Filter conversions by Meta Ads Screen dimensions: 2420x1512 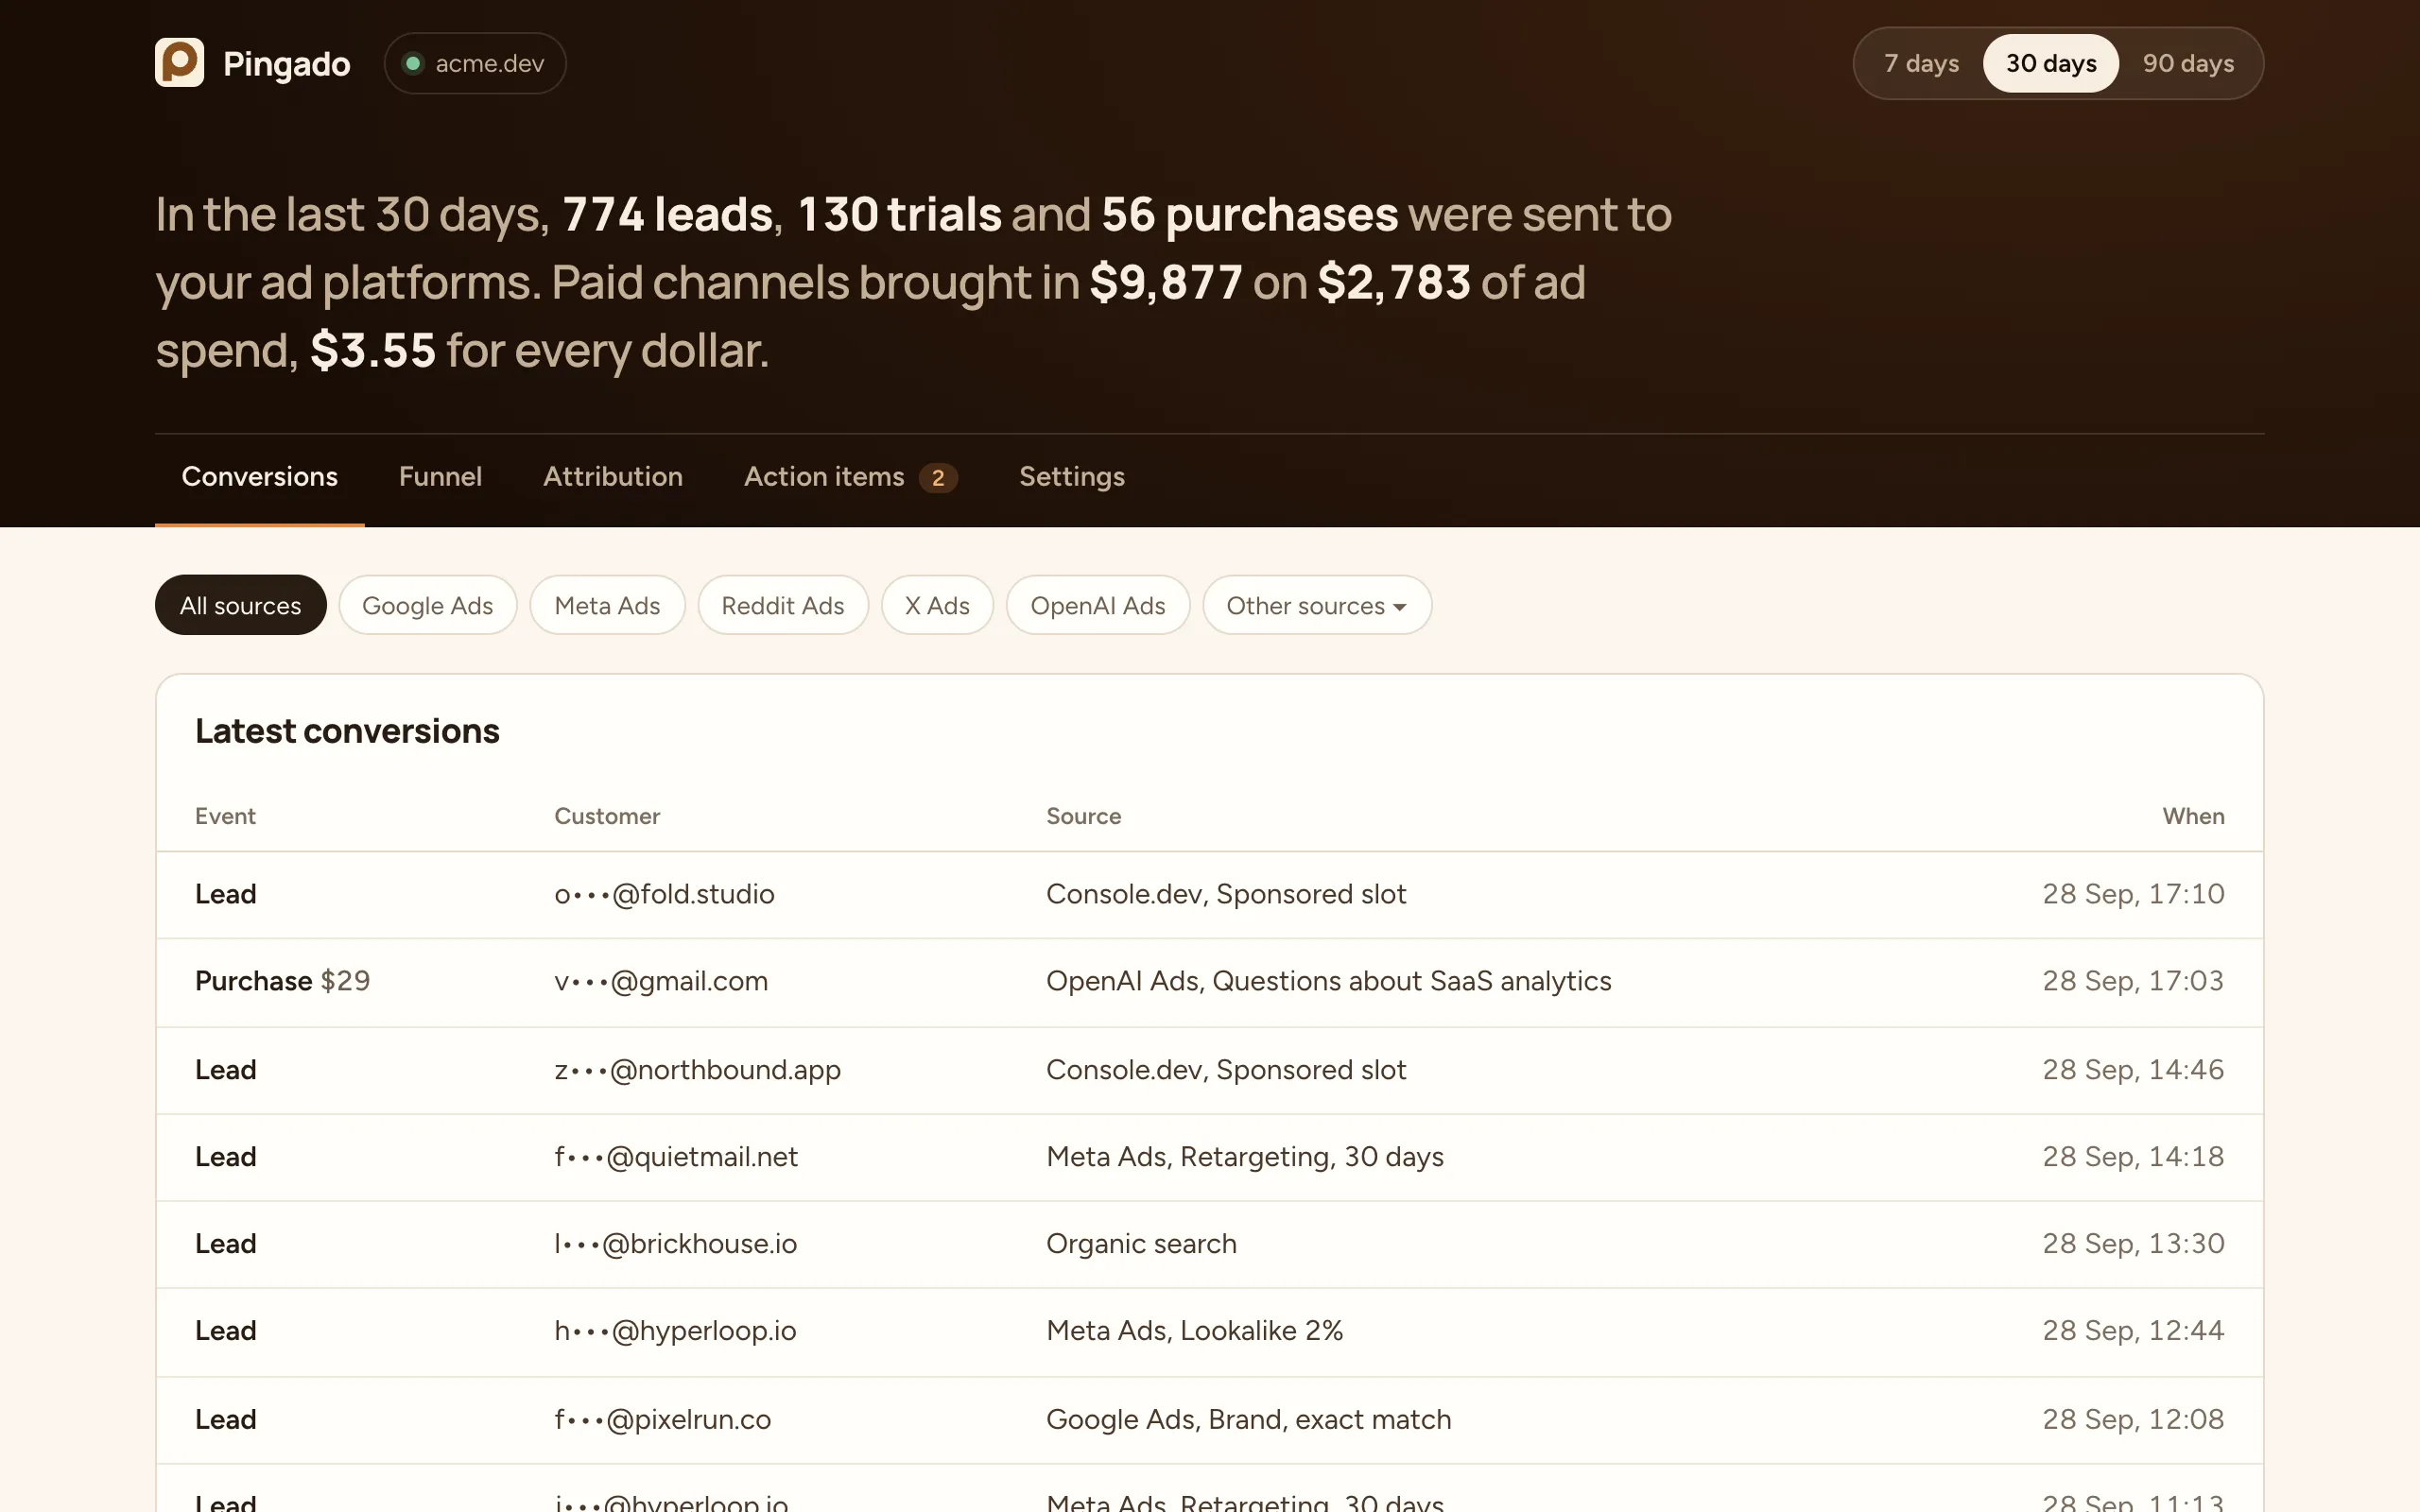[x=607, y=605]
